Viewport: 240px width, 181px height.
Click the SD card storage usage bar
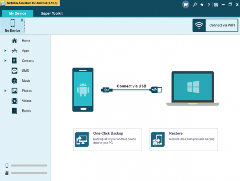tap(29, 173)
